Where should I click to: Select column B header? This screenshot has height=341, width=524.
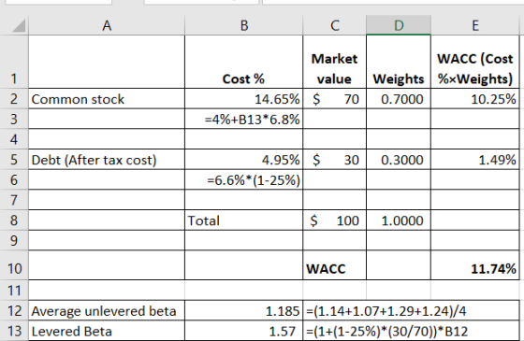click(x=244, y=25)
